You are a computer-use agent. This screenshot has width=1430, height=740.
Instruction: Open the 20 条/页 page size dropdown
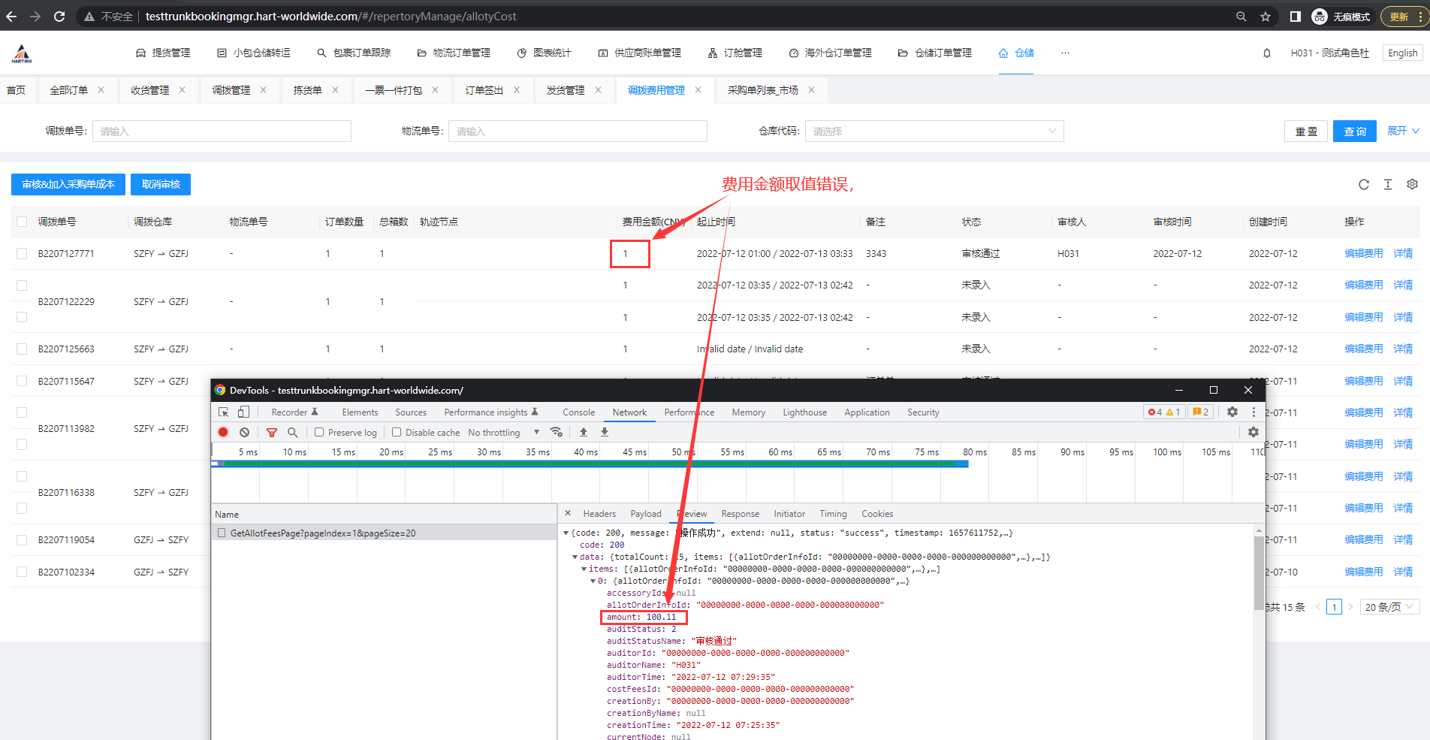[1389, 607]
